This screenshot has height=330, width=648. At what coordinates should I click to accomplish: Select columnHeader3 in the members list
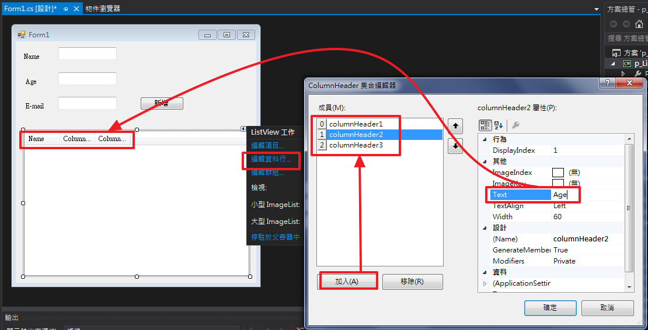[356, 145]
